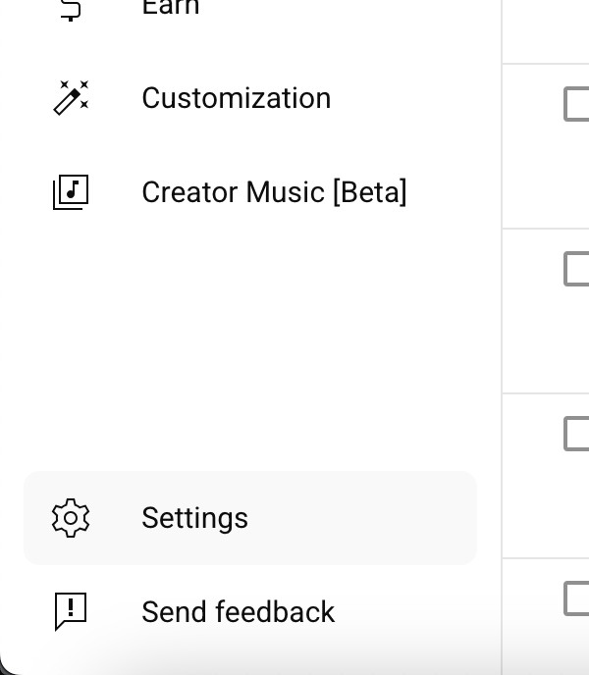Select the bottom partially visible row checkbox
Image resolution: width=589 pixels, height=675 pixels.
577,598
